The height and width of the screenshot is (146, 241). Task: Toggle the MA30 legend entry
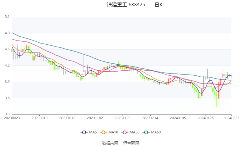point(130,132)
